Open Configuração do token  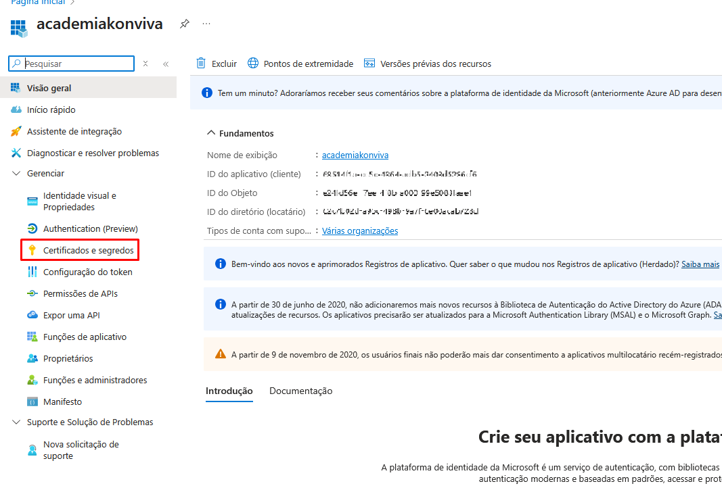click(x=89, y=272)
